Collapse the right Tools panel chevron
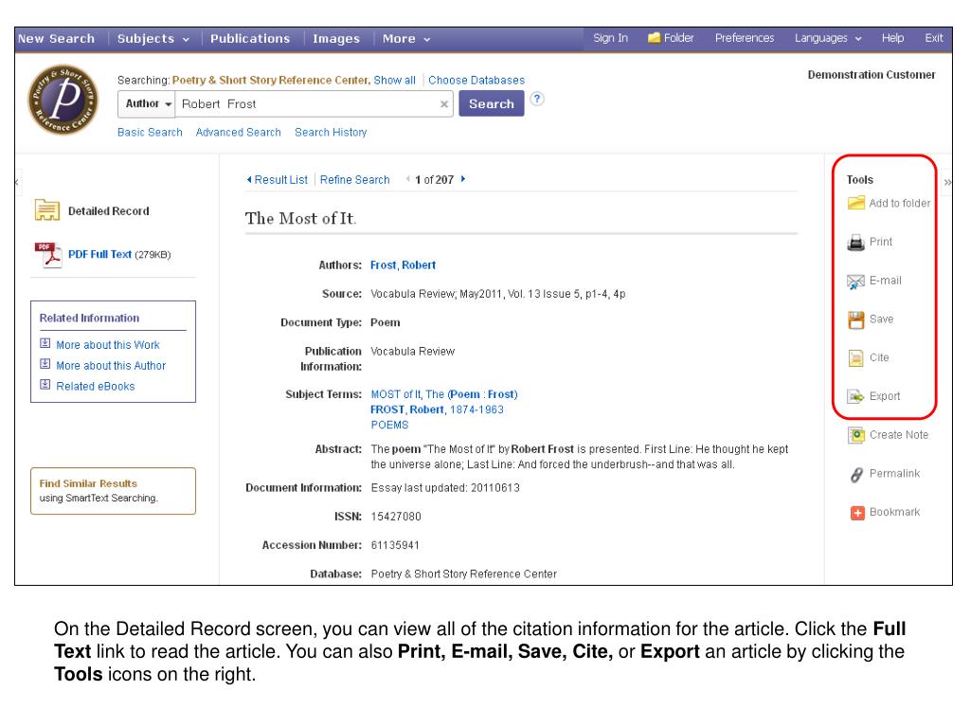 (947, 183)
